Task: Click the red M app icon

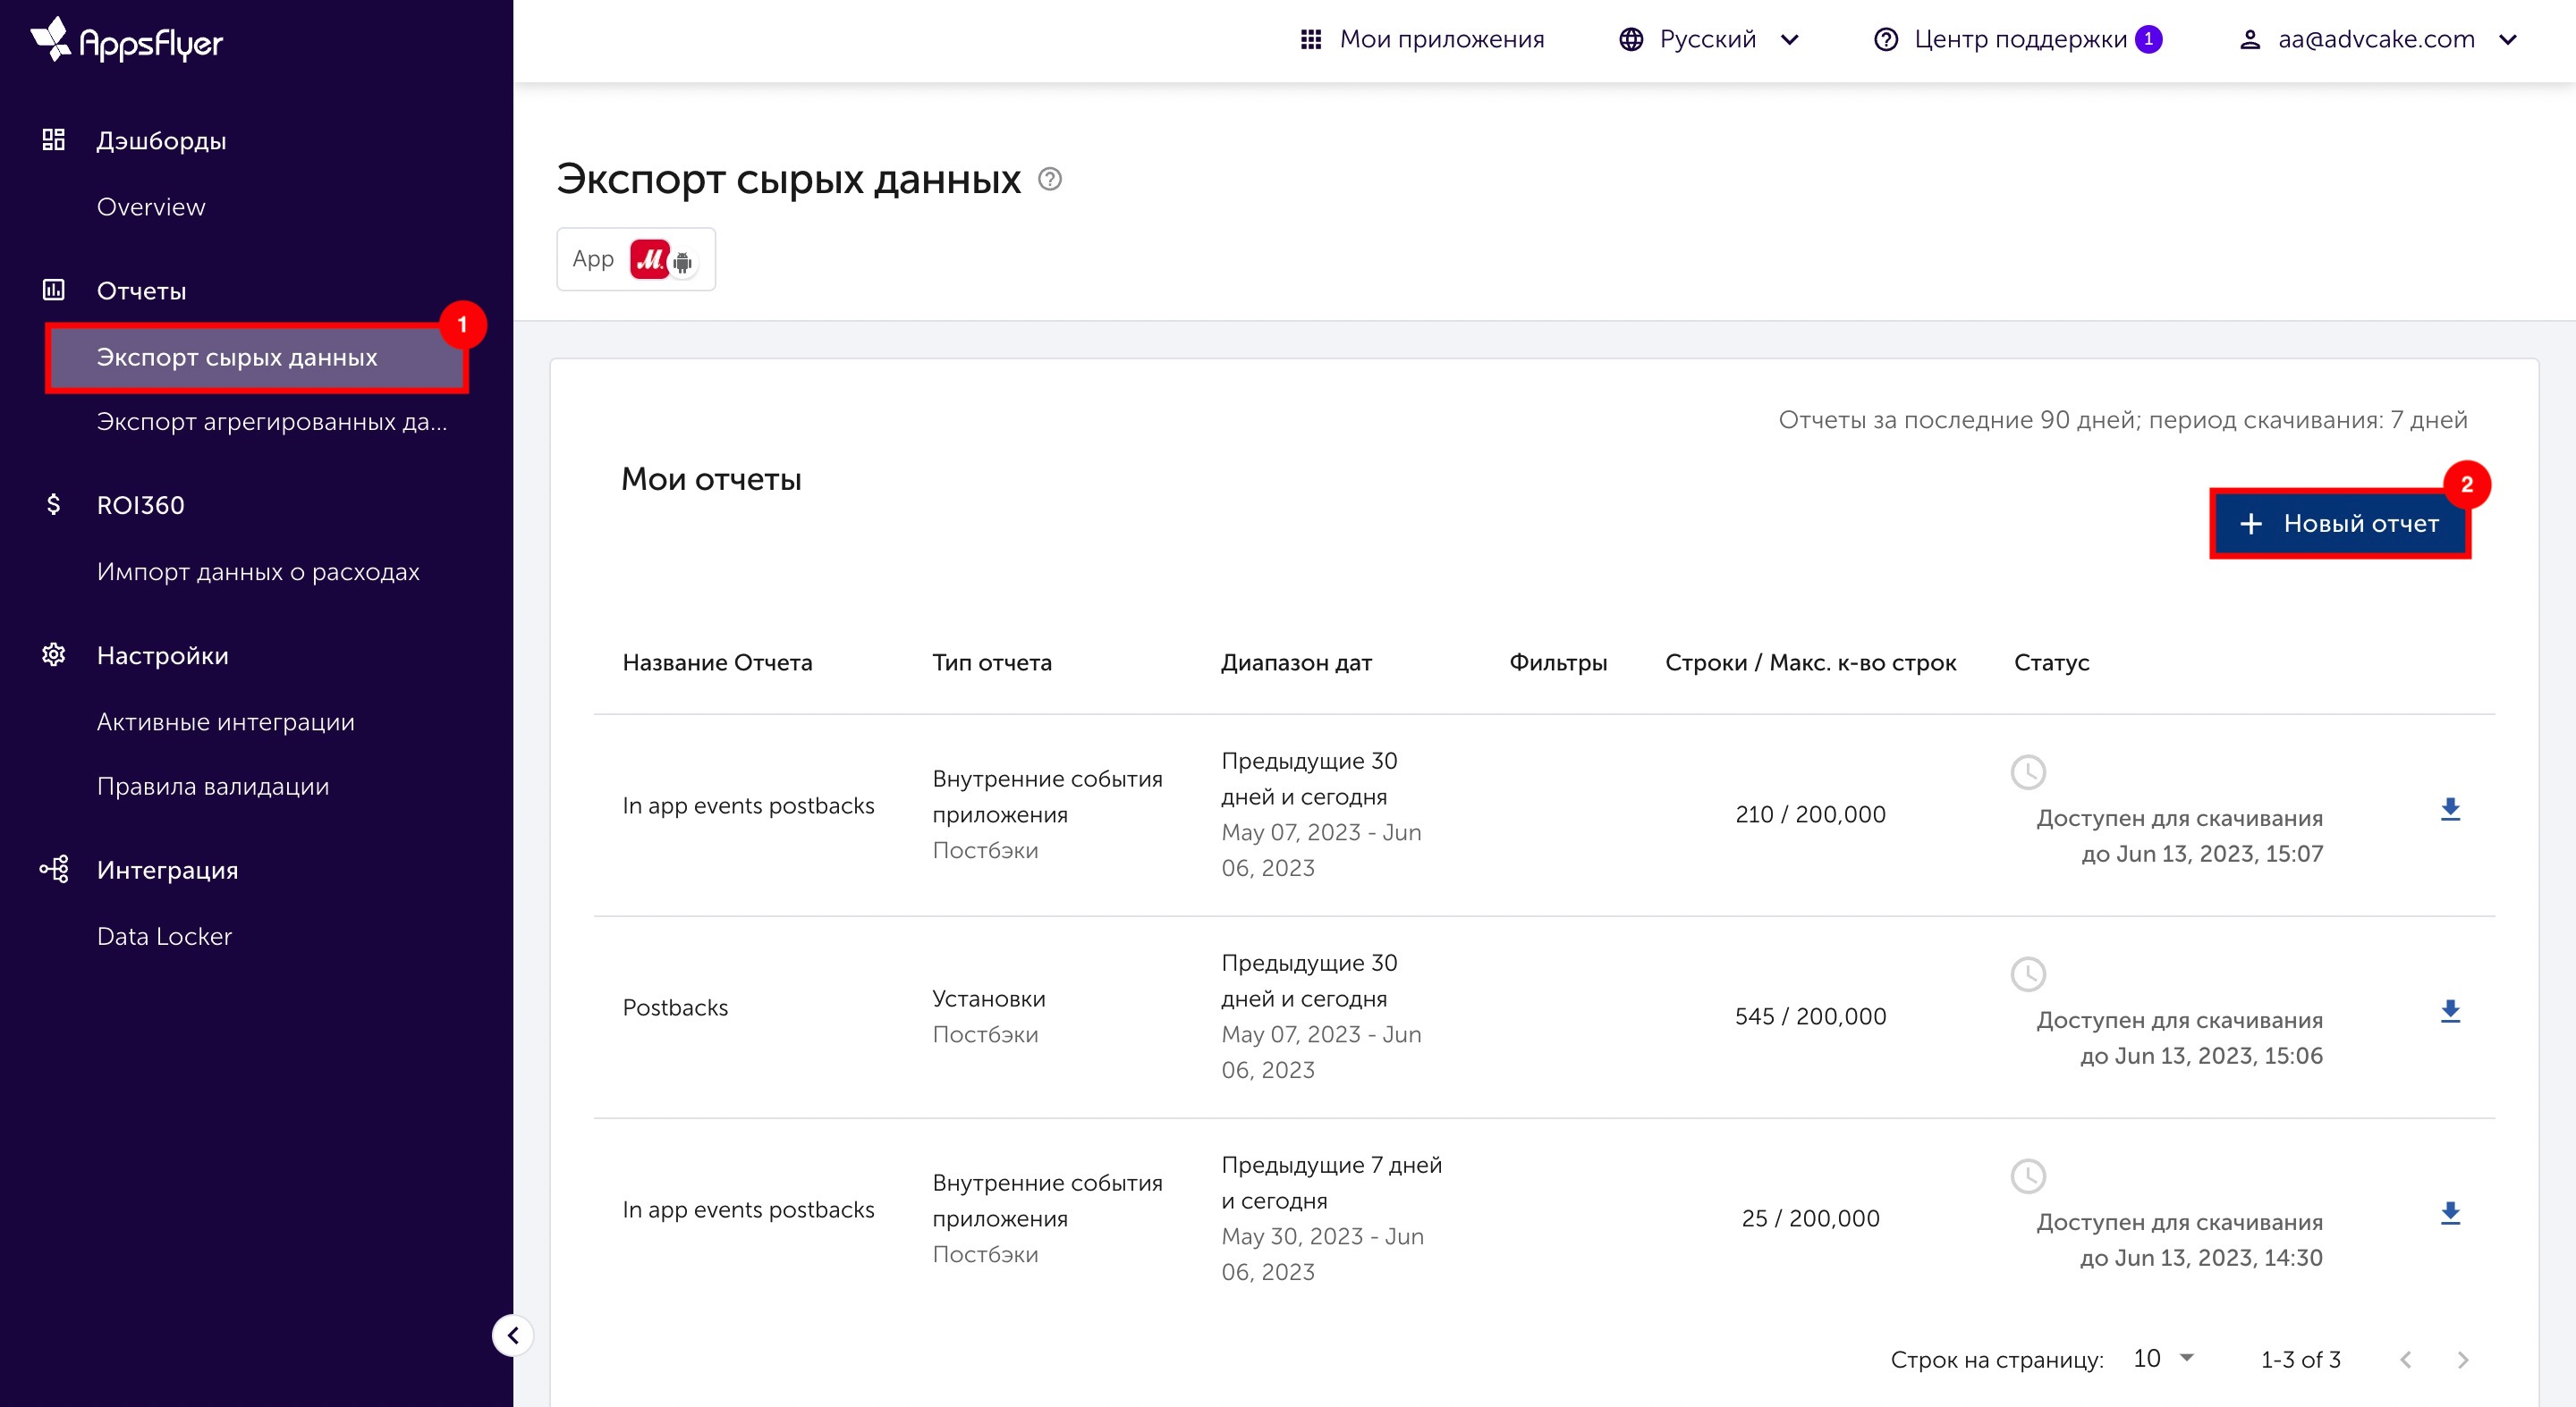Action: coord(649,260)
